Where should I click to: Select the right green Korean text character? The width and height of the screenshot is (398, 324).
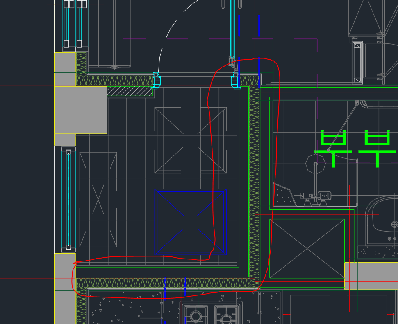[377, 148]
